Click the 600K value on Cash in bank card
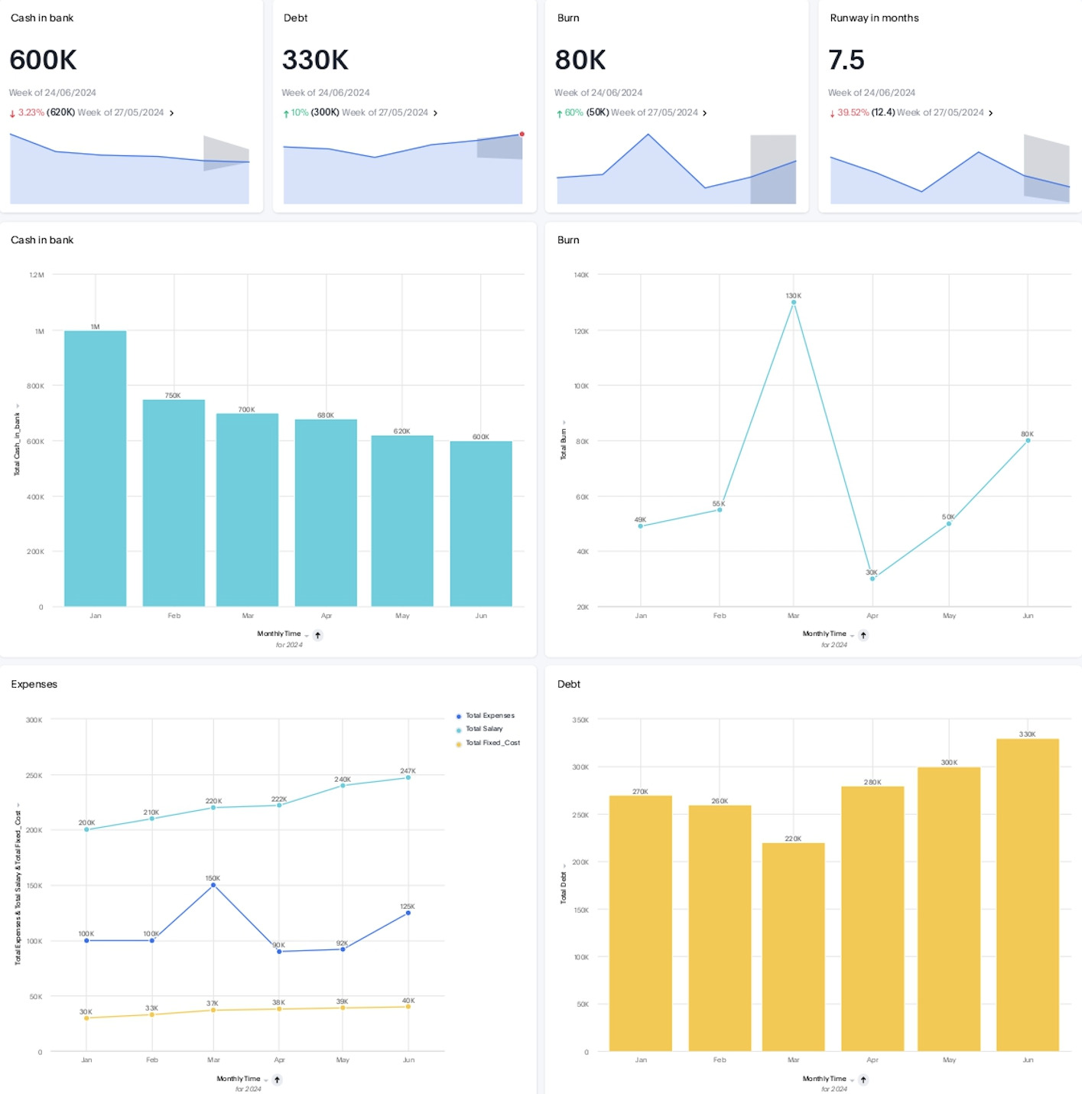This screenshot has width=1082, height=1094. [x=44, y=60]
